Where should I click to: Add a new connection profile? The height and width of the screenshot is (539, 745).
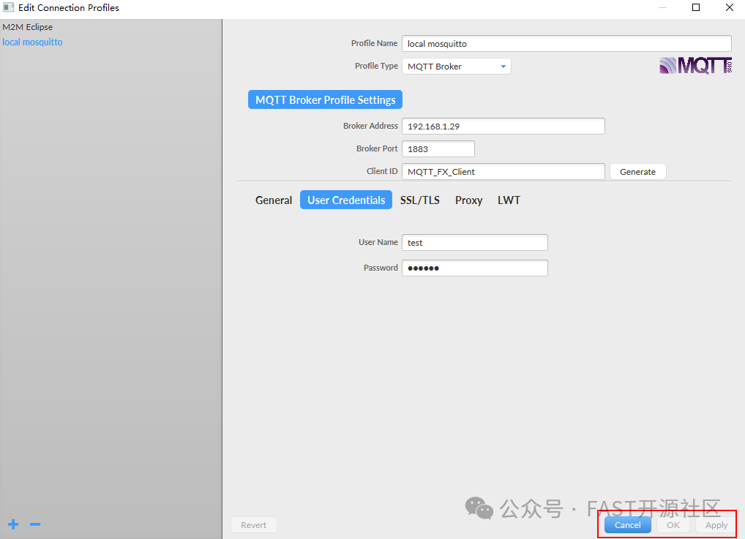pos(12,524)
